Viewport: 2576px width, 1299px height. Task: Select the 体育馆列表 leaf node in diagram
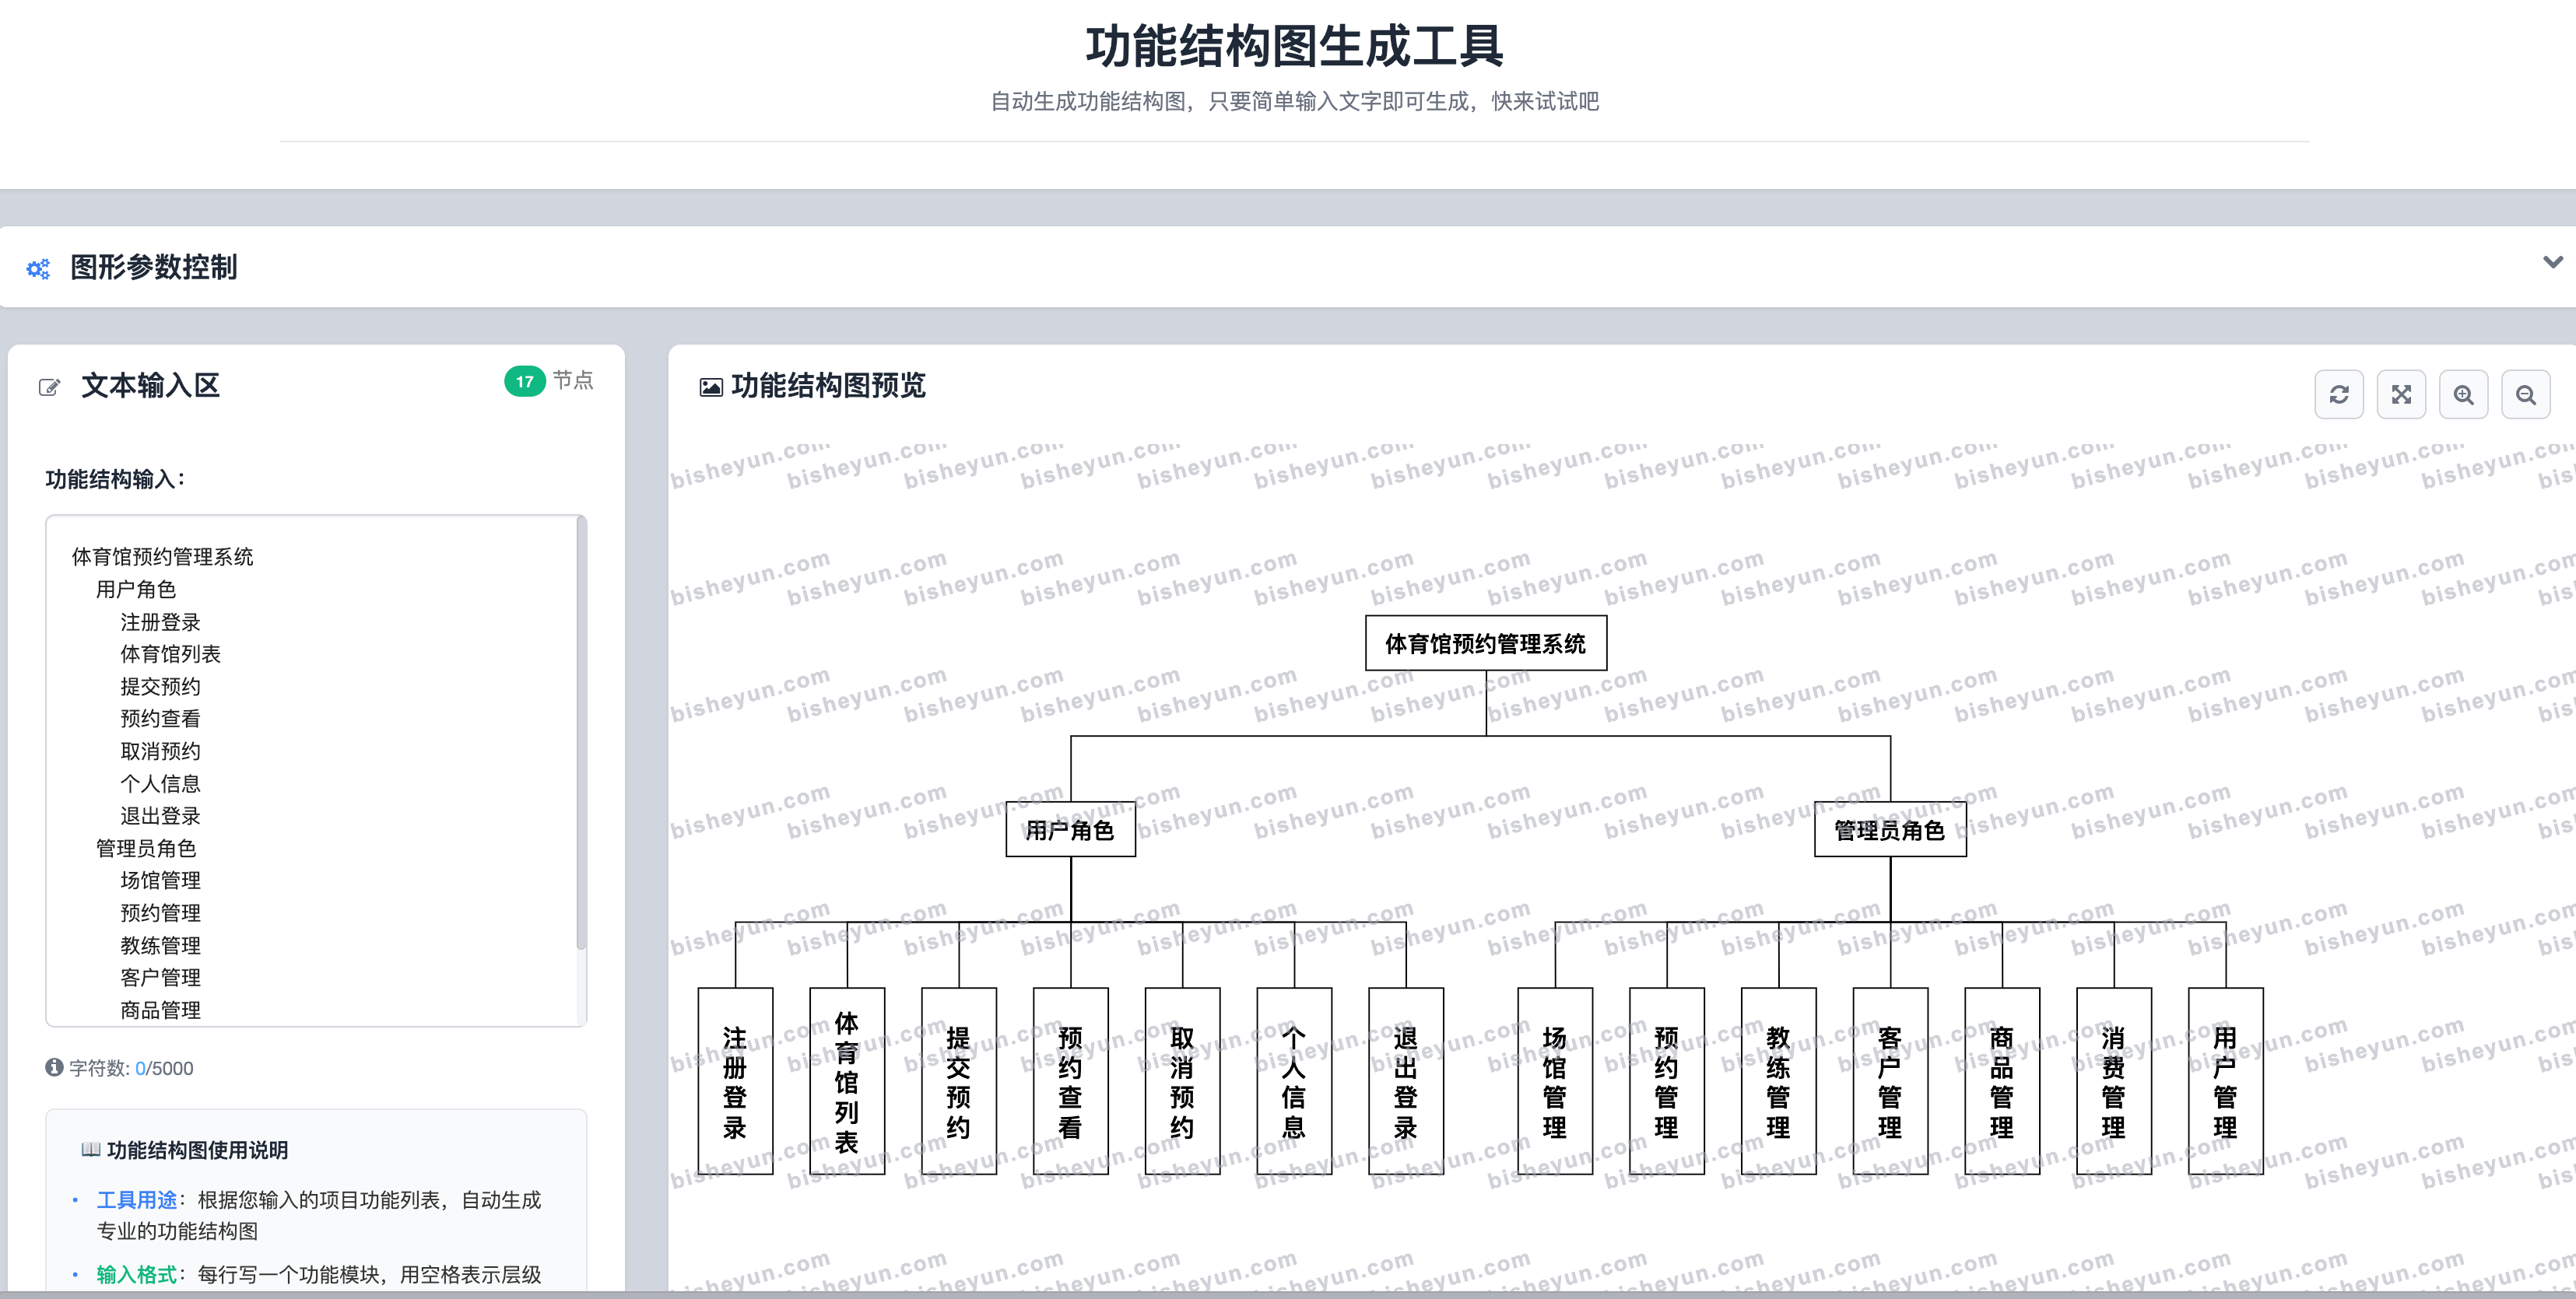(847, 1081)
